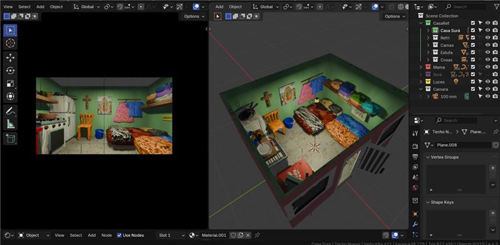The image size is (500, 245).
Task: Open the Modifiers wrench tab in properties
Action: pos(415,224)
